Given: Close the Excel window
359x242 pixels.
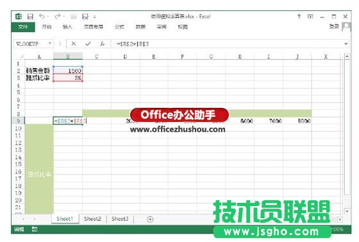Looking at the screenshot, I should 346,17.
